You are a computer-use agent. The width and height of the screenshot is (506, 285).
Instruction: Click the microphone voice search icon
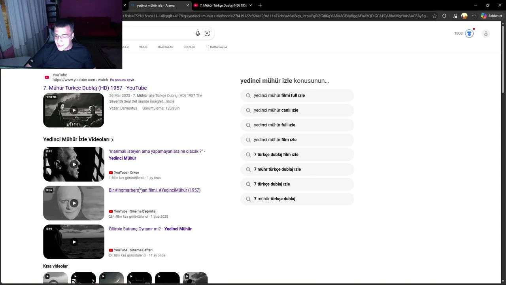pos(198,33)
